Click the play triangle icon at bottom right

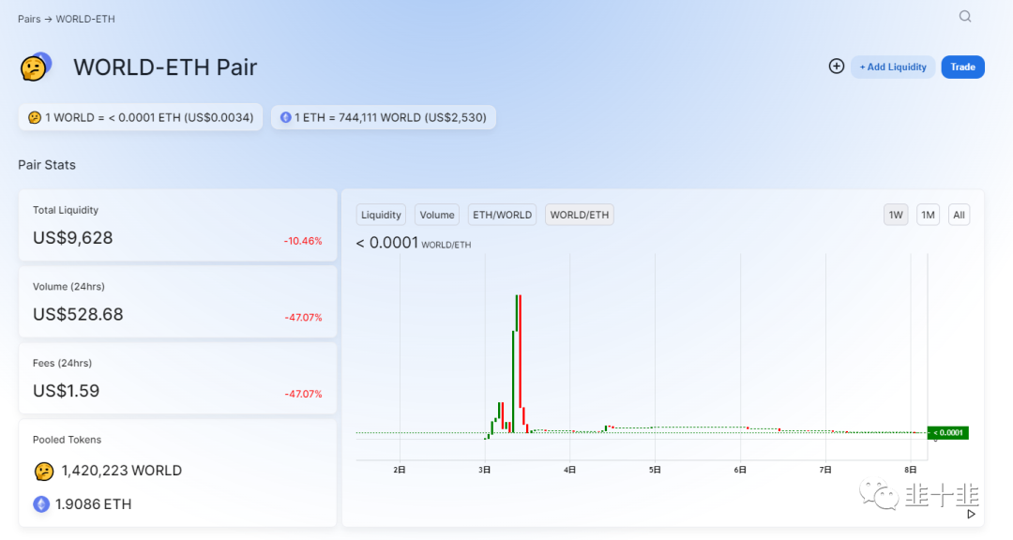click(971, 514)
